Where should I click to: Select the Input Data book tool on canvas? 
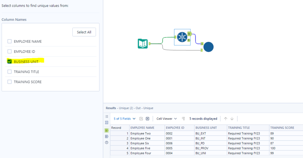[143, 44]
